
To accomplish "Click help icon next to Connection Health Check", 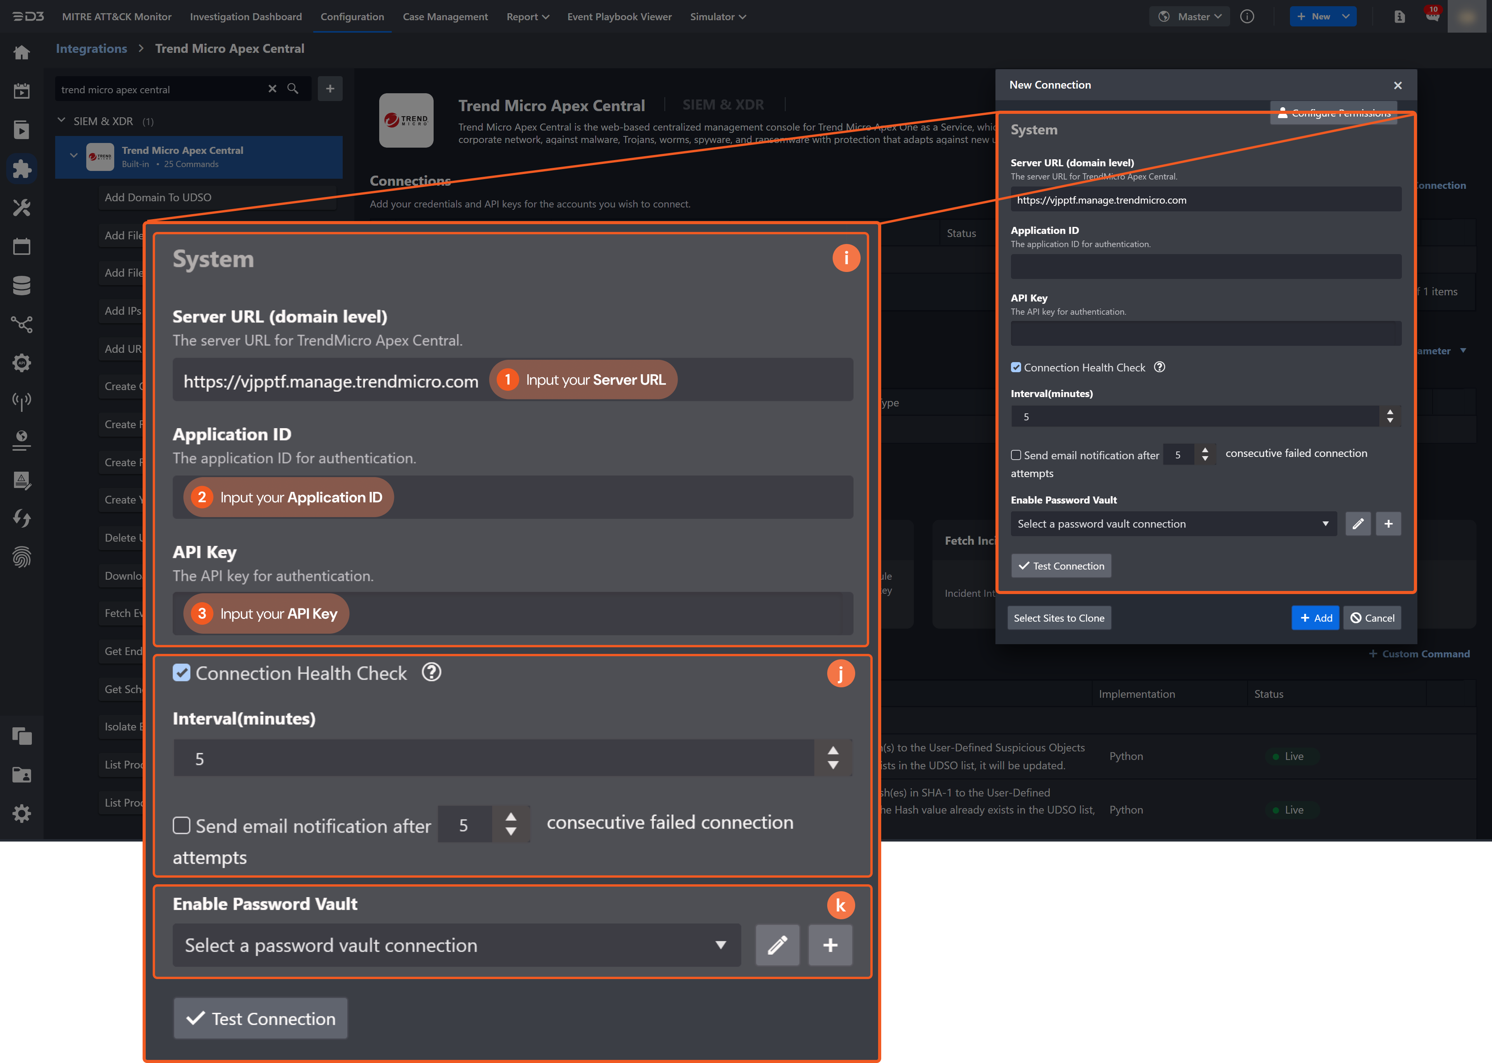I will 1159,367.
